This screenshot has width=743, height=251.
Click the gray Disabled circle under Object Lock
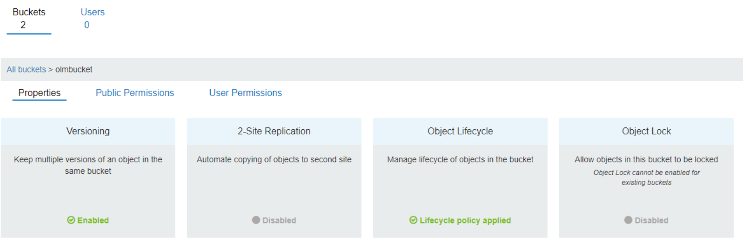tap(628, 220)
